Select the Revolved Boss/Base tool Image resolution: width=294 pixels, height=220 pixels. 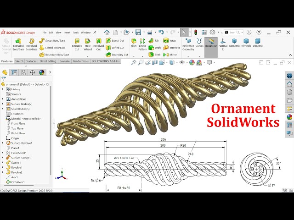point(31,44)
